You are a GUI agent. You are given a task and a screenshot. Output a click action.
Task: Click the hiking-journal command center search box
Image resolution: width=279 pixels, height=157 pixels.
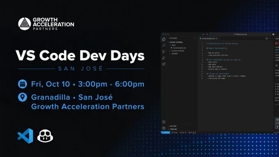point(240,34)
